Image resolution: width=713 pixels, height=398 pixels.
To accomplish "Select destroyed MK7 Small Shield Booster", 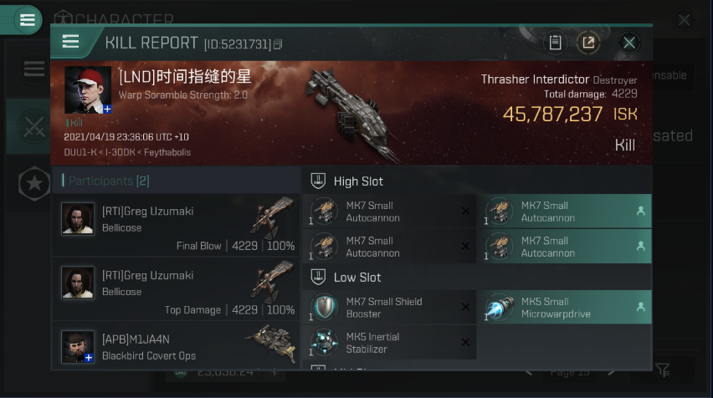I will click(x=390, y=308).
